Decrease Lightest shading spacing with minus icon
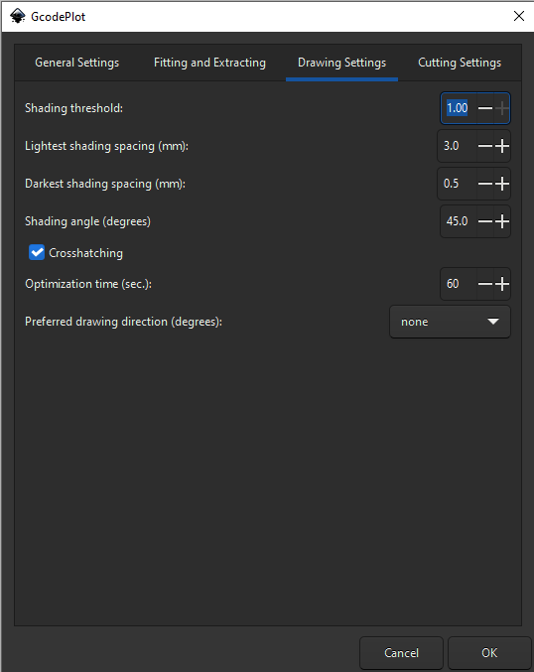534x672 pixels. coord(485,146)
